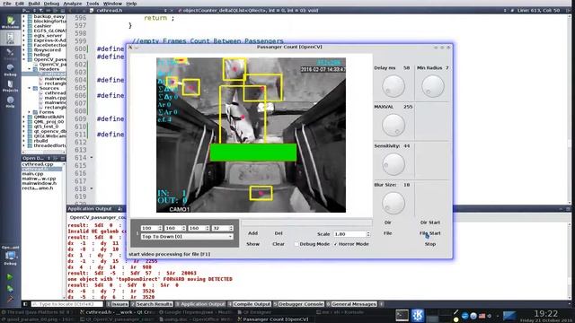This screenshot has height=323, width=575.
Task: Click the first region field showing 100
Action: click(151, 228)
